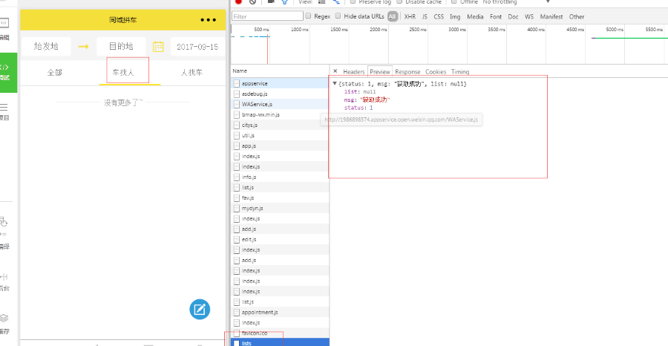This screenshot has height=346, width=668.
Task: Collapse the JSON response object triangle
Action: pyautogui.click(x=335, y=84)
